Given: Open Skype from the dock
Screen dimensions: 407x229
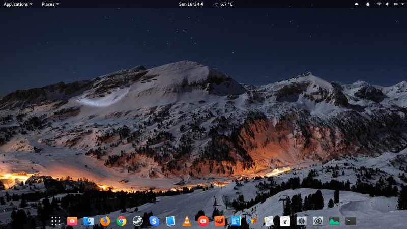Looking at the screenshot, I should (x=154, y=221).
